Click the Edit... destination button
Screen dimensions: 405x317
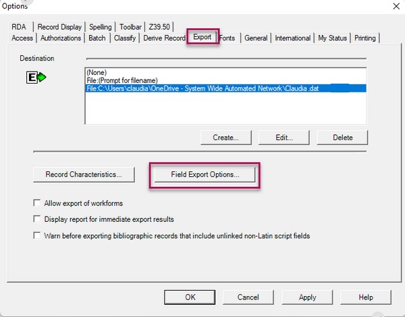(284, 138)
